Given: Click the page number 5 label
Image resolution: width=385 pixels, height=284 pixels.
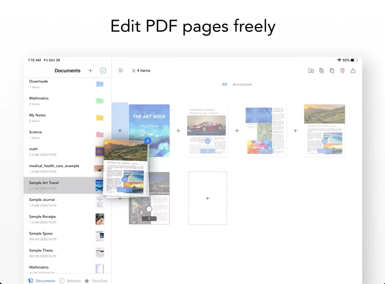Looking at the screenshot, I should click(x=149, y=219).
